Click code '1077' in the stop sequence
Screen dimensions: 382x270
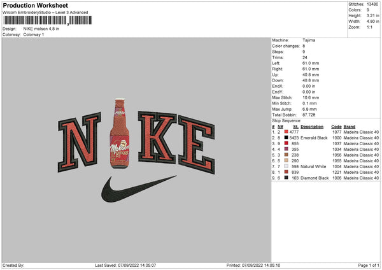337,132
